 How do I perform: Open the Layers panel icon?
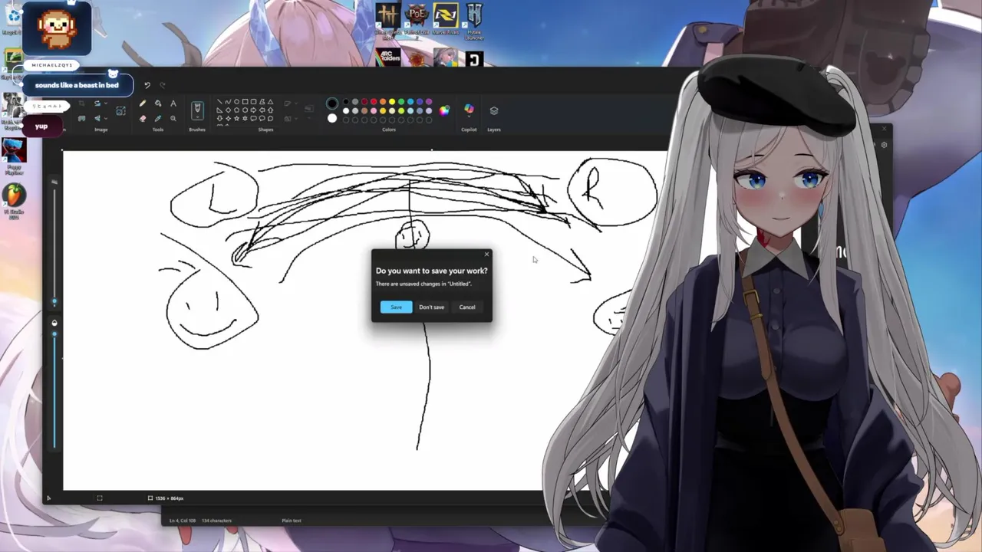[x=494, y=110]
